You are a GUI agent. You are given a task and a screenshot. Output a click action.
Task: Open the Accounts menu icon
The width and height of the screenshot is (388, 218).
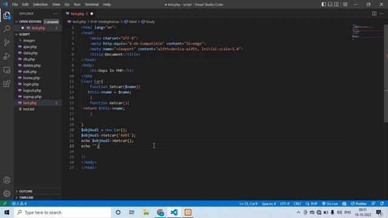pyautogui.click(x=7, y=180)
